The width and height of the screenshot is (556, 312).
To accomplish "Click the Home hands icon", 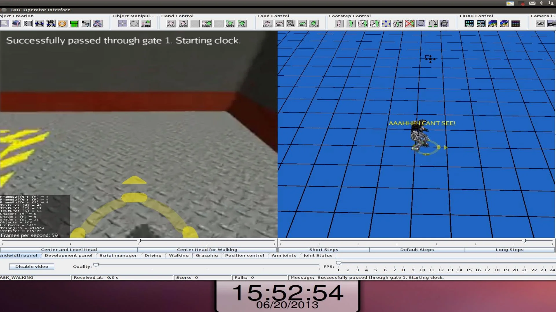I will (206, 24).
